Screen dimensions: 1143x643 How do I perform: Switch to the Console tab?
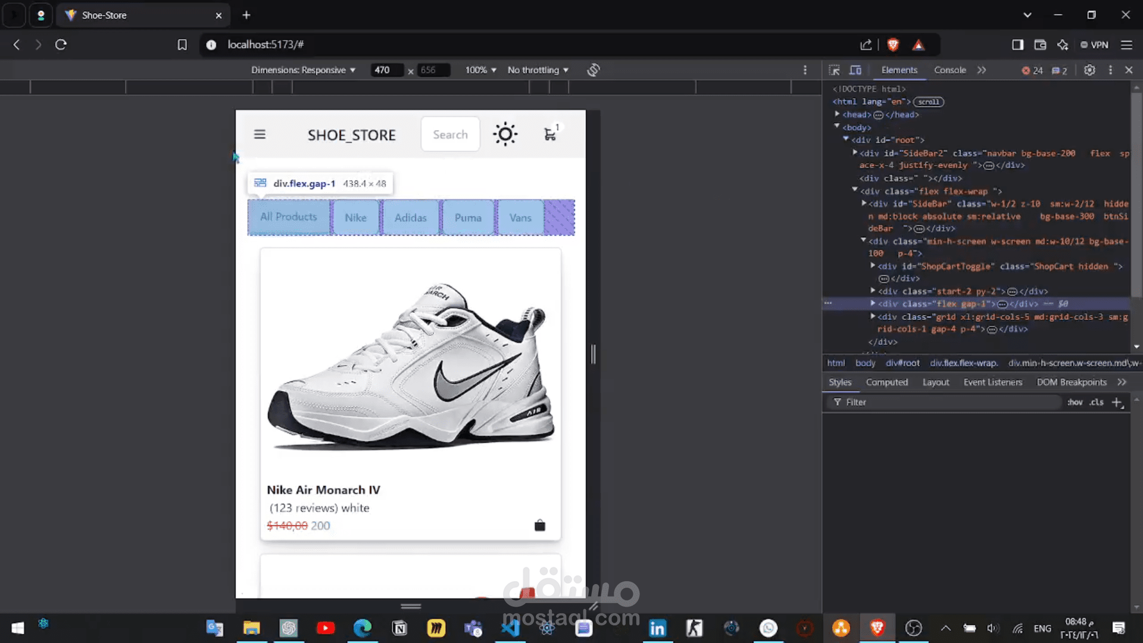[950, 70]
